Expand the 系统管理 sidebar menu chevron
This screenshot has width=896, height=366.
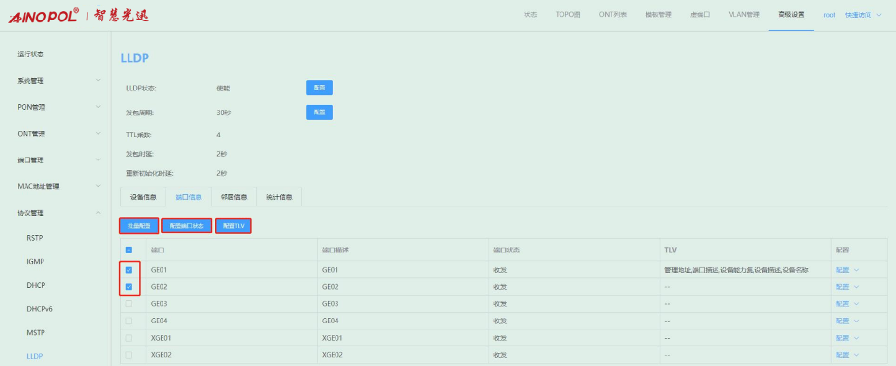tap(98, 81)
